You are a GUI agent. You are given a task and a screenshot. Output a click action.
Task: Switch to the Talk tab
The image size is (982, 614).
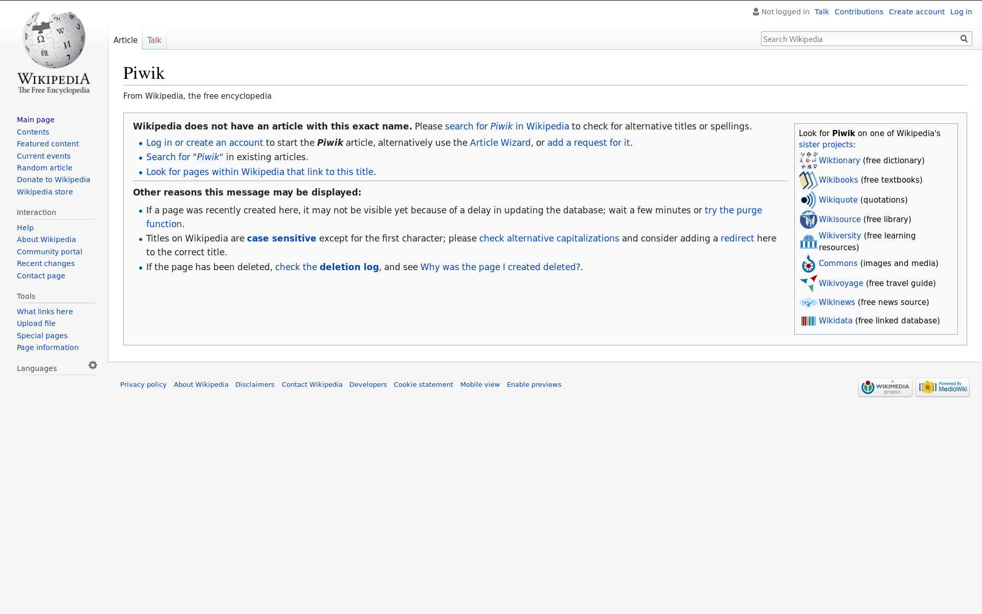pos(154,40)
